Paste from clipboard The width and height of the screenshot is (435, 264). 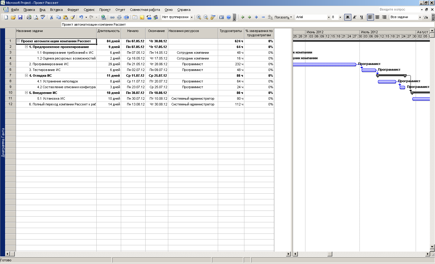click(x=66, y=17)
